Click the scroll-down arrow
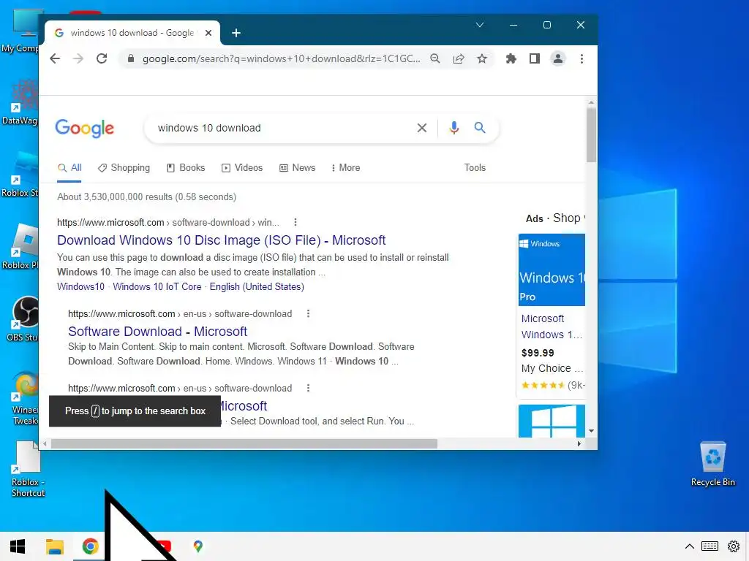Image resolution: width=749 pixels, height=561 pixels. point(591,431)
